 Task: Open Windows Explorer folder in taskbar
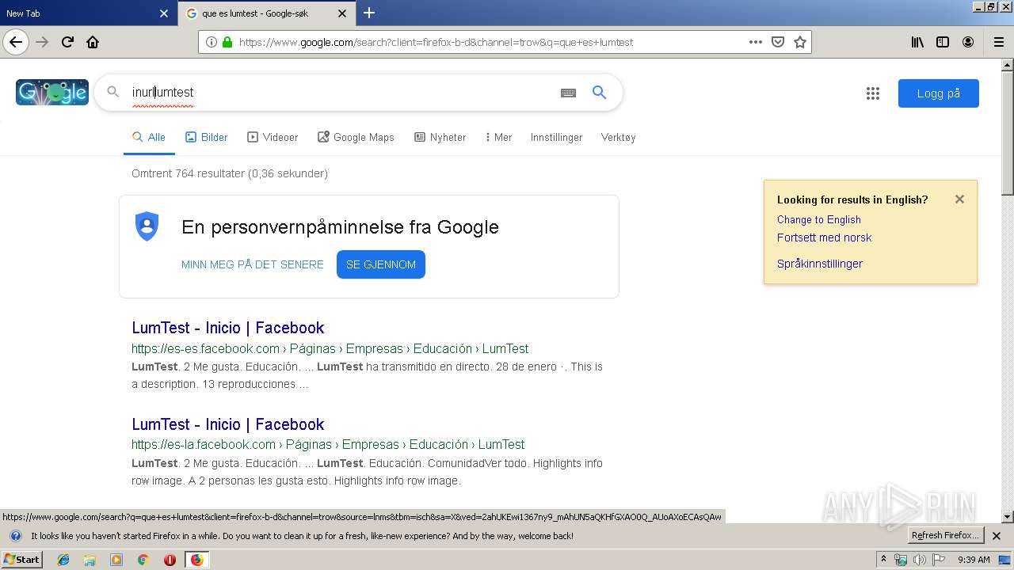(x=90, y=560)
